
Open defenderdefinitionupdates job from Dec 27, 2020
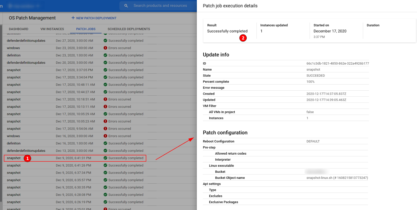pos(26,40)
